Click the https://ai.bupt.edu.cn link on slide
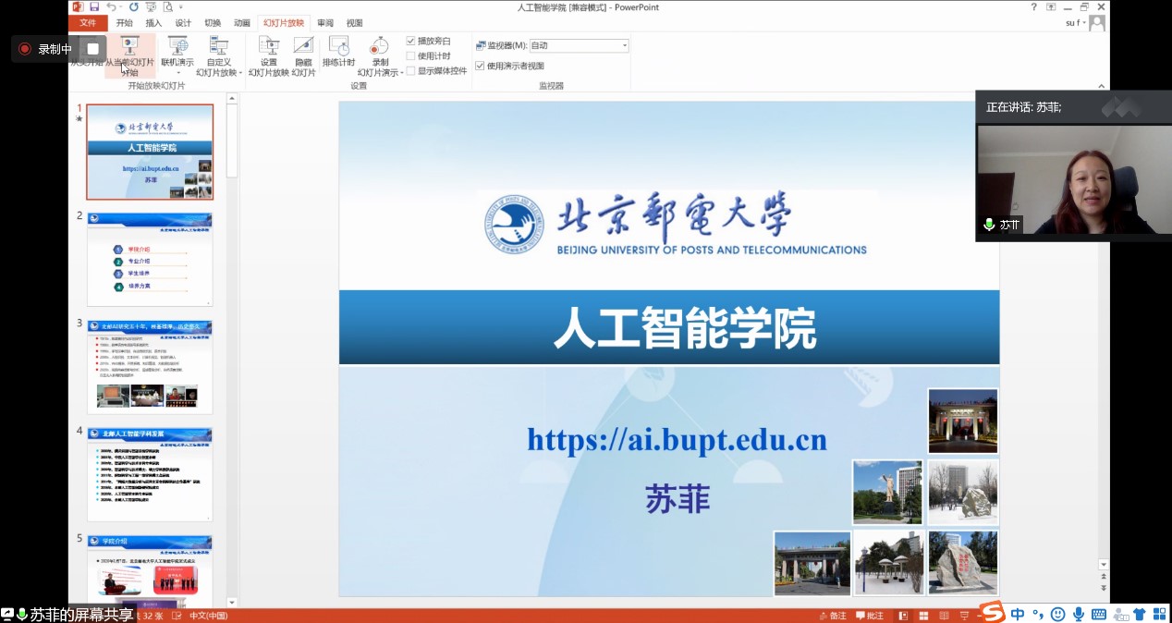The height and width of the screenshot is (623, 1172). click(x=677, y=440)
